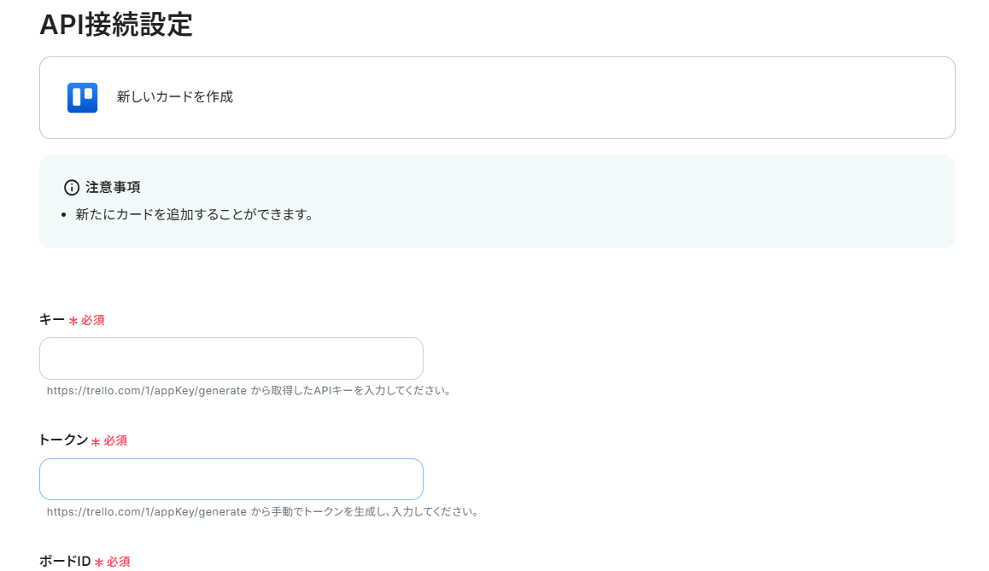
Task: Click the API接続設定 page heading
Action: (x=116, y=25)
